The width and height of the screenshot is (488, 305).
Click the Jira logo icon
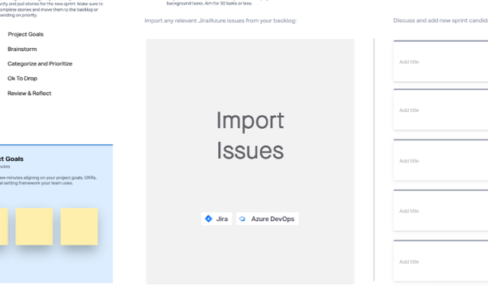point(208,219)
